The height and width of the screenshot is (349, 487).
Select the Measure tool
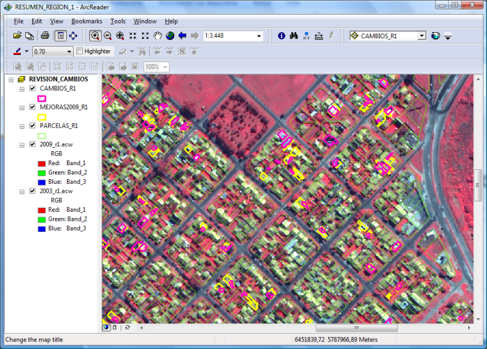tap(319, 36)
